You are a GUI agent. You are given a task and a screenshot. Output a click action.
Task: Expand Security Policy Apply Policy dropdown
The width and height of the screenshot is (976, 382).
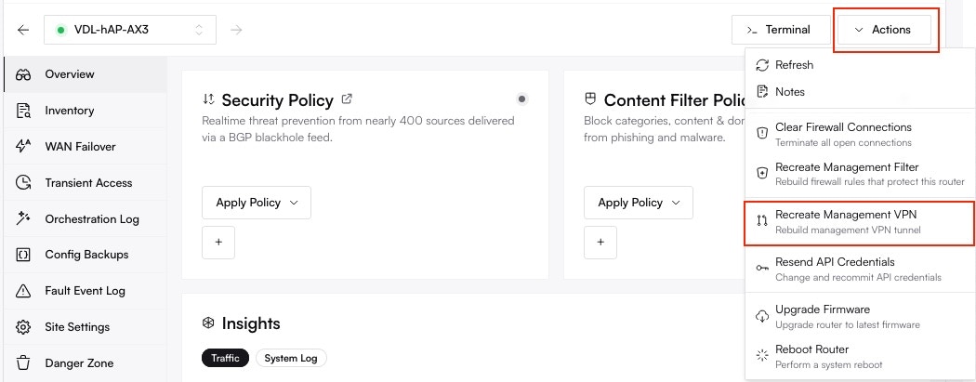(257, 203)
